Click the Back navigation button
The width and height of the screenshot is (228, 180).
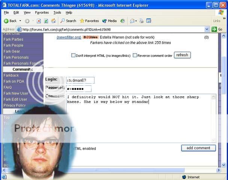pyautogui.click(x=10, y=21)
